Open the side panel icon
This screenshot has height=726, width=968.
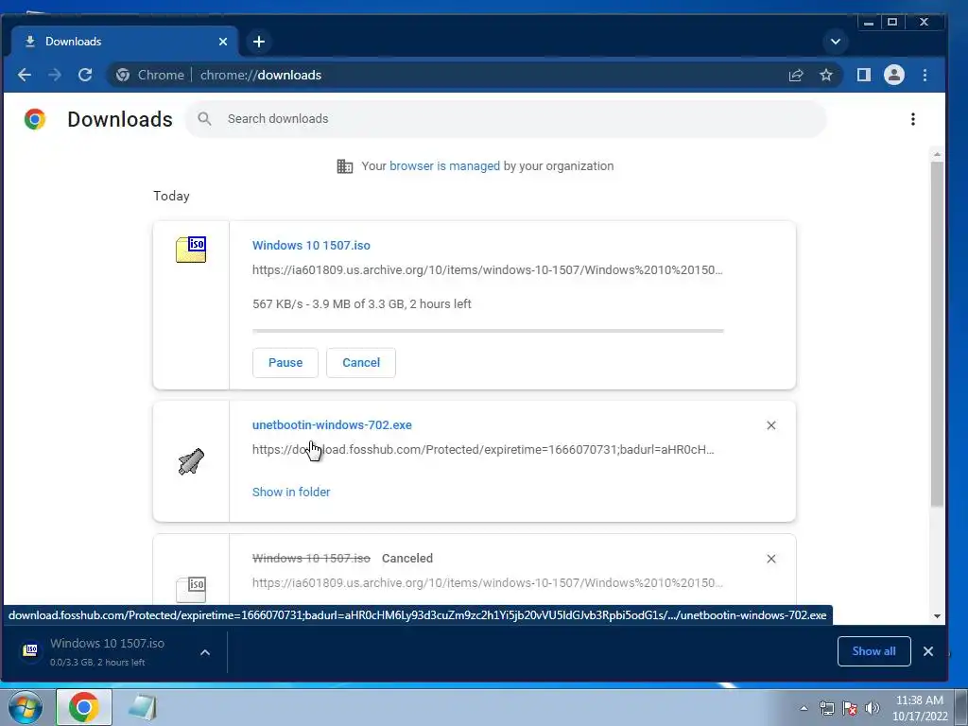point(864,75)
